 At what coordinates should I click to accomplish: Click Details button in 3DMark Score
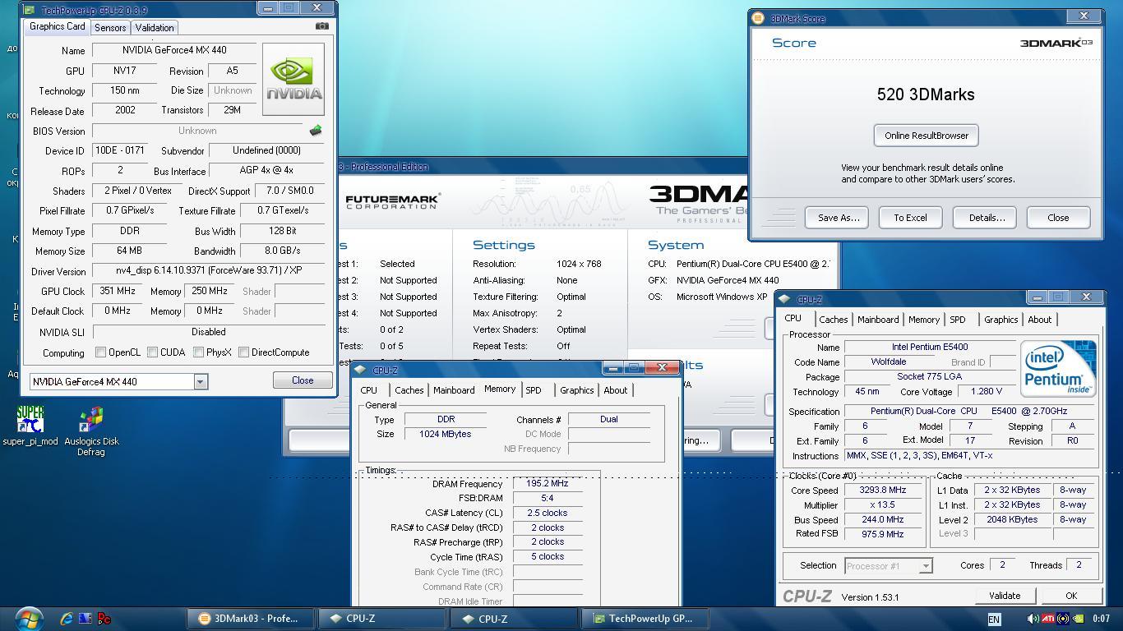click(x=985, y=218)
